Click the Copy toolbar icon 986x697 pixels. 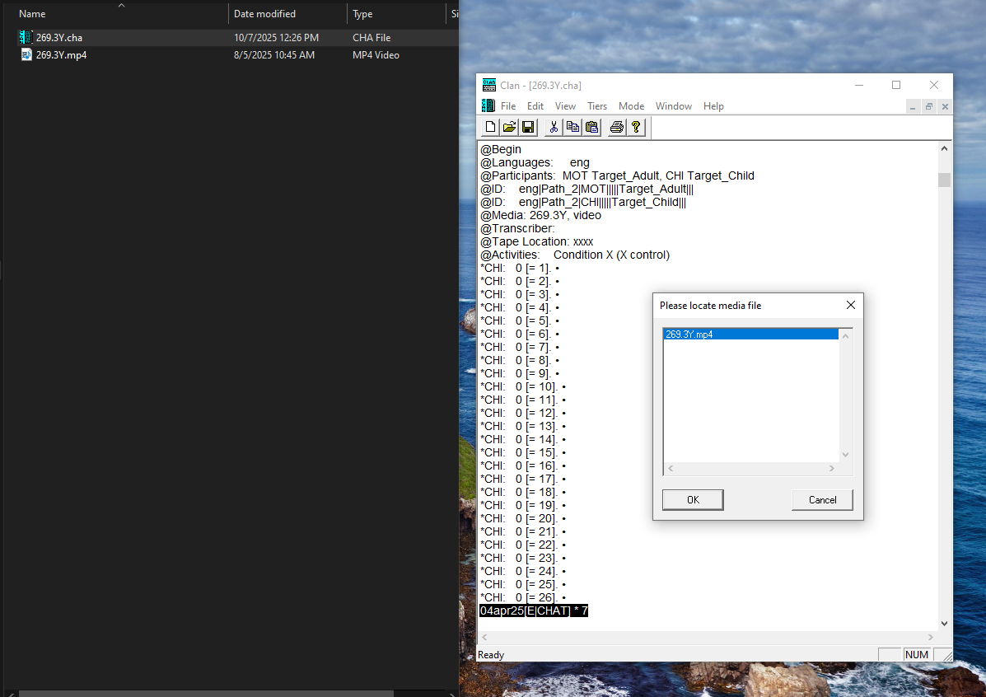572,127
